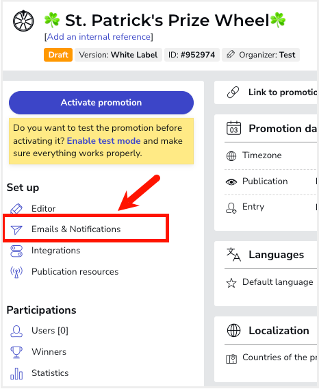Click the chain link icon for promotion link

tap(233, 92)
